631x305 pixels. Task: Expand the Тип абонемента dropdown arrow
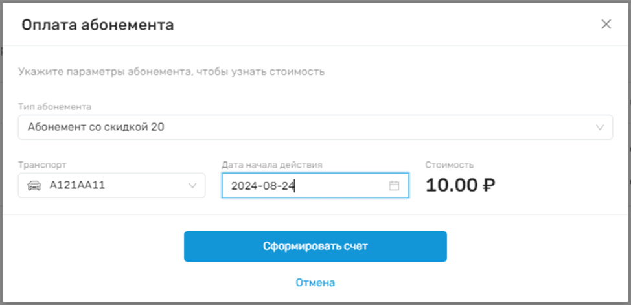pos(600,128)
